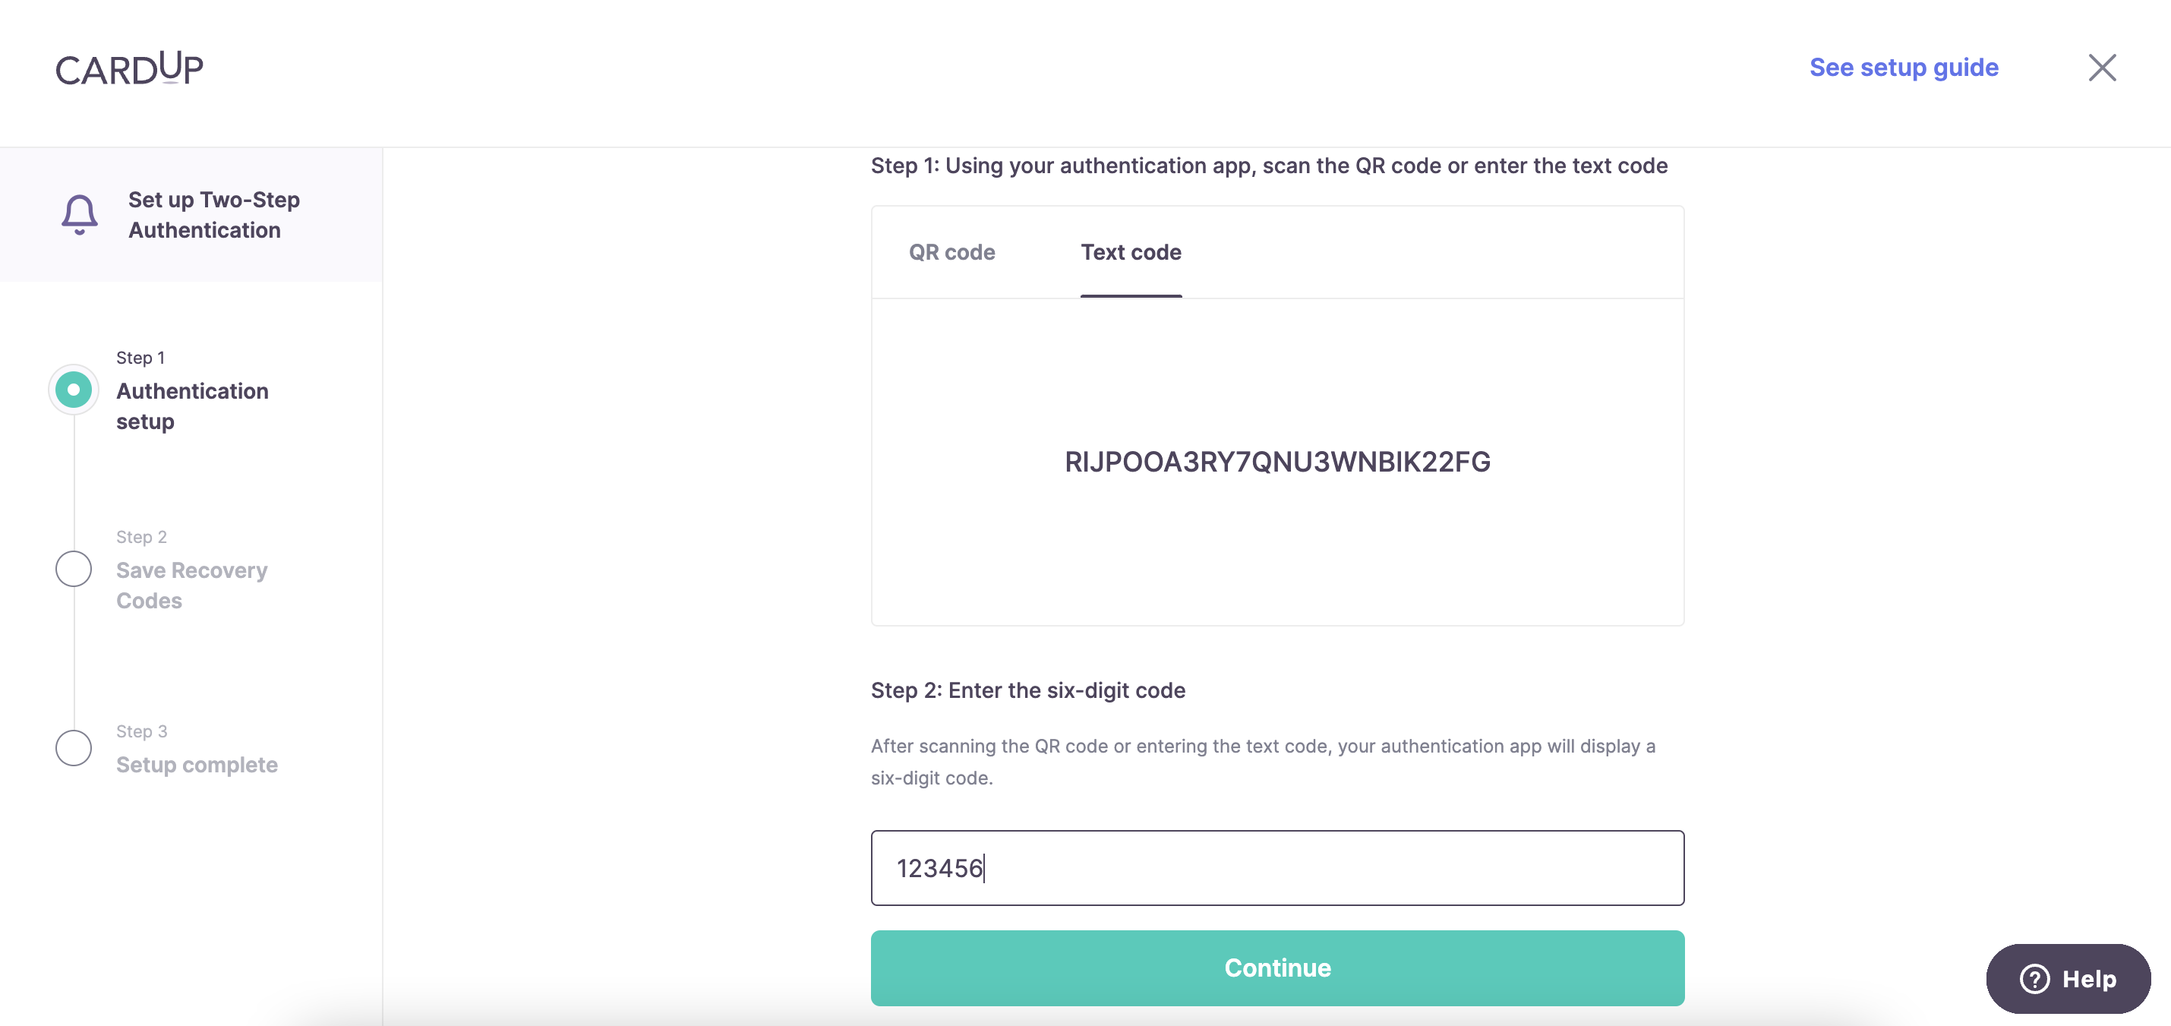Click the six-digit code input field

pos(1276,867)
